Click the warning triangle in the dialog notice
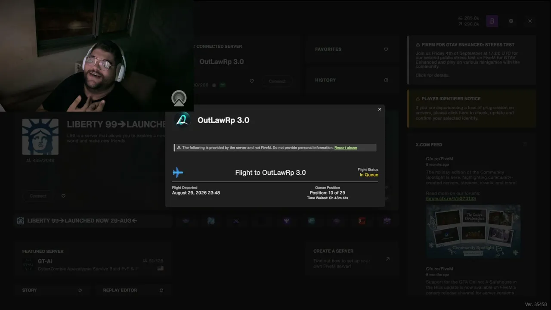Viewport: 551px width, 310px height. pos(179,148)
